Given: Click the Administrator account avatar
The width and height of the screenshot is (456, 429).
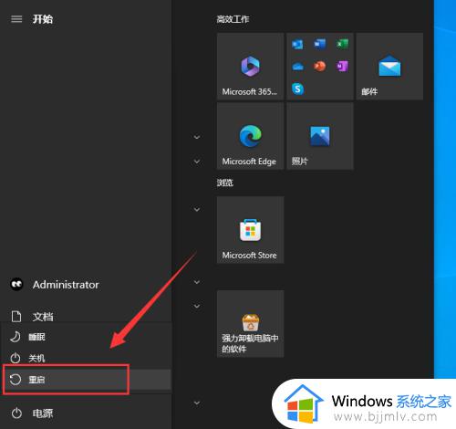Looking at the screenshot, I should click(16, 285).
